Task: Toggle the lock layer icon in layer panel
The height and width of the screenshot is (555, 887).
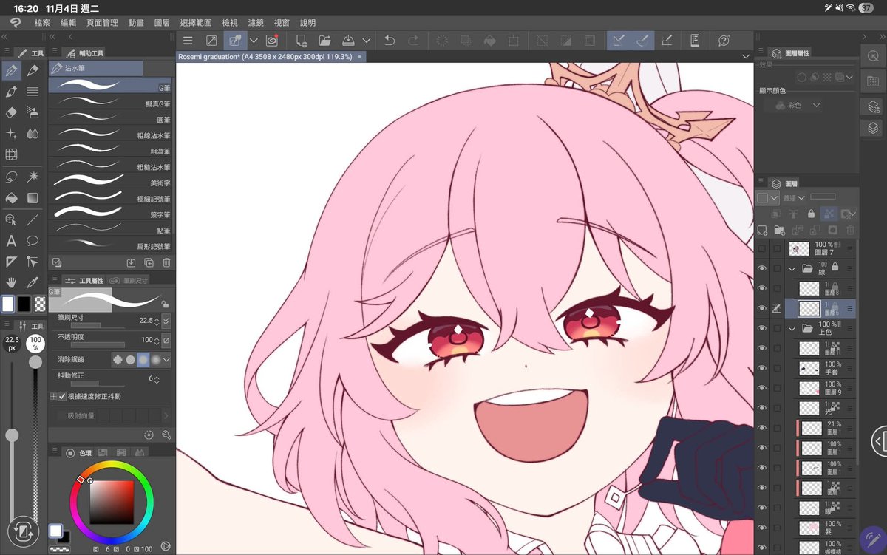Action: (x=812, y=214)
